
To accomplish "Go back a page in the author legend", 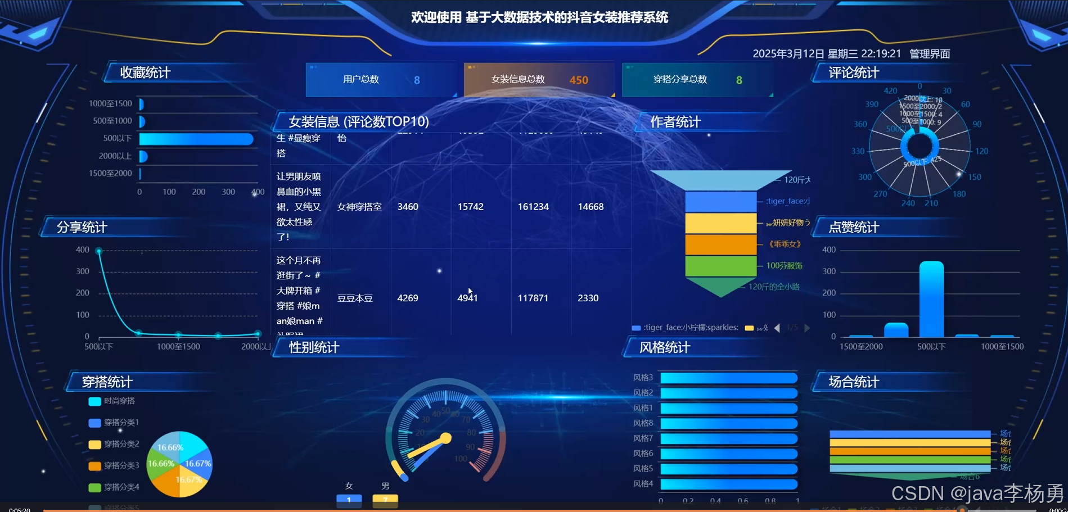I will (x=777, y=328).
